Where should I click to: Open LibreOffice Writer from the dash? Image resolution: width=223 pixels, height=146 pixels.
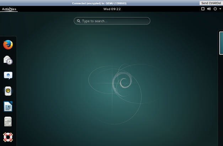click(8, 106)
